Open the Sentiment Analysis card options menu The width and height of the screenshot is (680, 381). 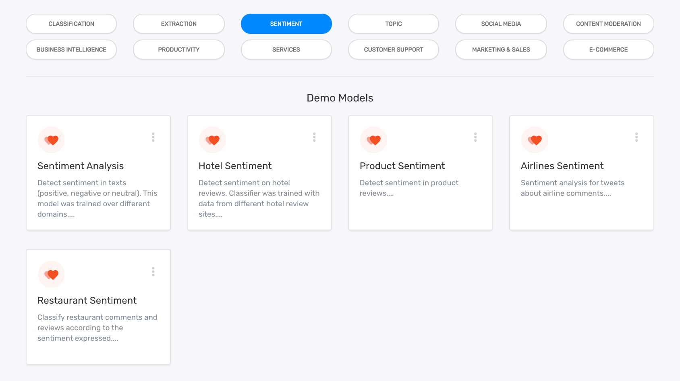click(x=153, y=137)
